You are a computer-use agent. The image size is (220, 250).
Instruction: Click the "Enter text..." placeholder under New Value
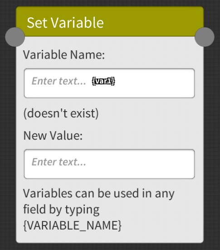(59, 162)
